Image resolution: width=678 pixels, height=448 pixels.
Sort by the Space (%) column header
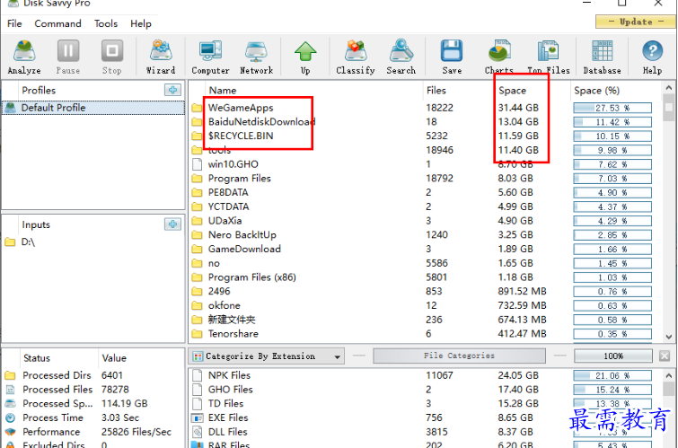pyautogui.click(x=596, y=91)
